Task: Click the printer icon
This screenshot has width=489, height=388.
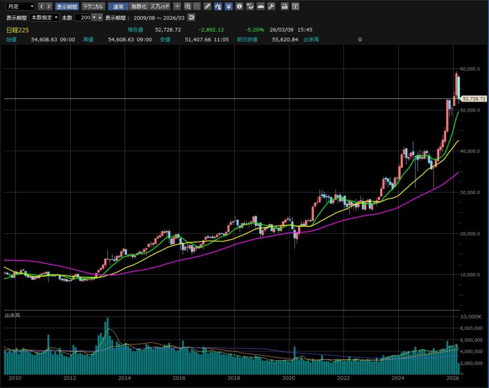Action: (x=285, y=6)
